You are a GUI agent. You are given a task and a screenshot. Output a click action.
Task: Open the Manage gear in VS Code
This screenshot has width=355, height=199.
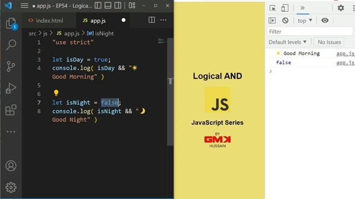pos(11,187)
